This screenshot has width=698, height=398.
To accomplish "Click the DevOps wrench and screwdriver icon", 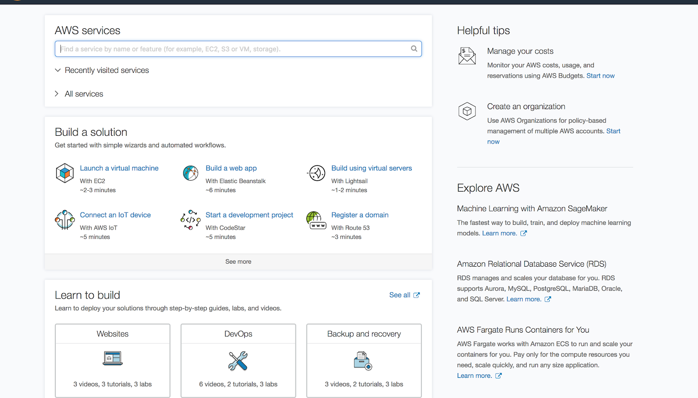I will coord(238,361).
